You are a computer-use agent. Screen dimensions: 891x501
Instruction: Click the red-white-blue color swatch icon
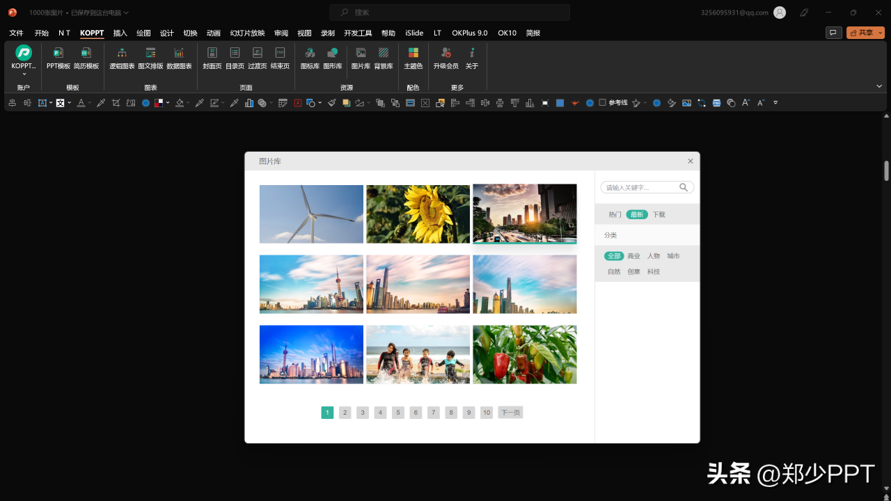pos(159,103)
